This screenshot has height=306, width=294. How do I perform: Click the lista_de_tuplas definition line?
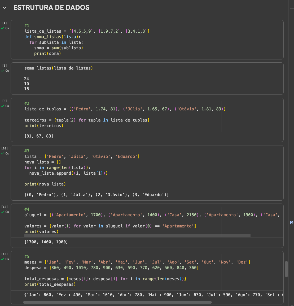[x=125, y=109]
